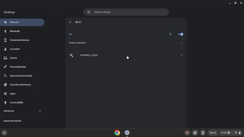244x137 pixels.
Task: Open the Network section in sidebar
Action: click(22, 22)
